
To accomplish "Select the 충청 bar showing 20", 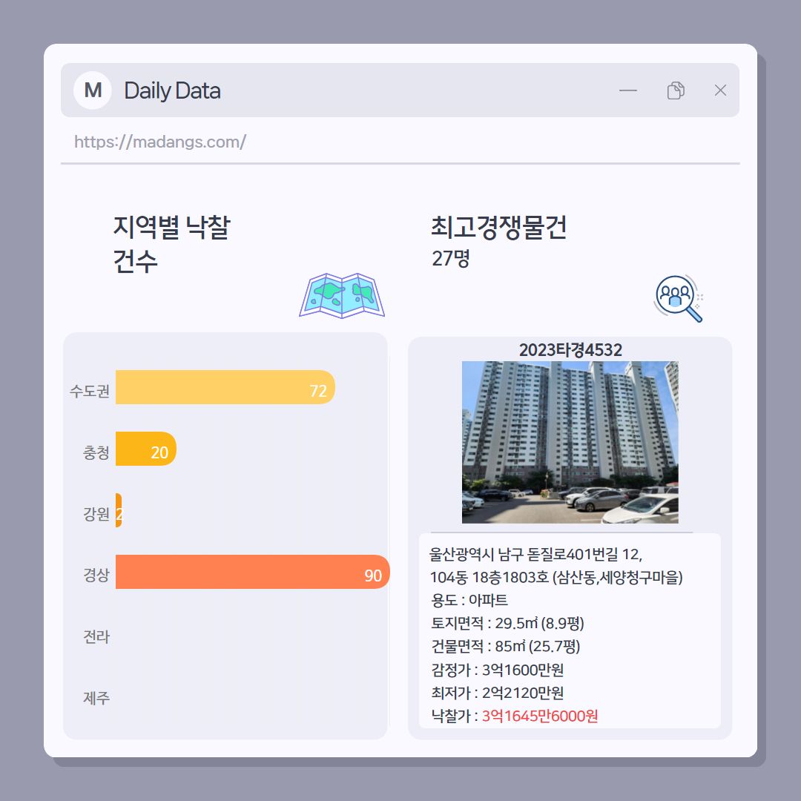I will (x=146, y=449).
